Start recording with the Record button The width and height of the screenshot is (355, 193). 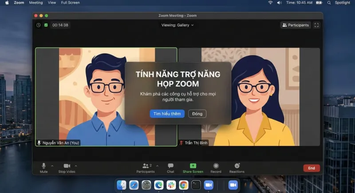pos(216,168)
